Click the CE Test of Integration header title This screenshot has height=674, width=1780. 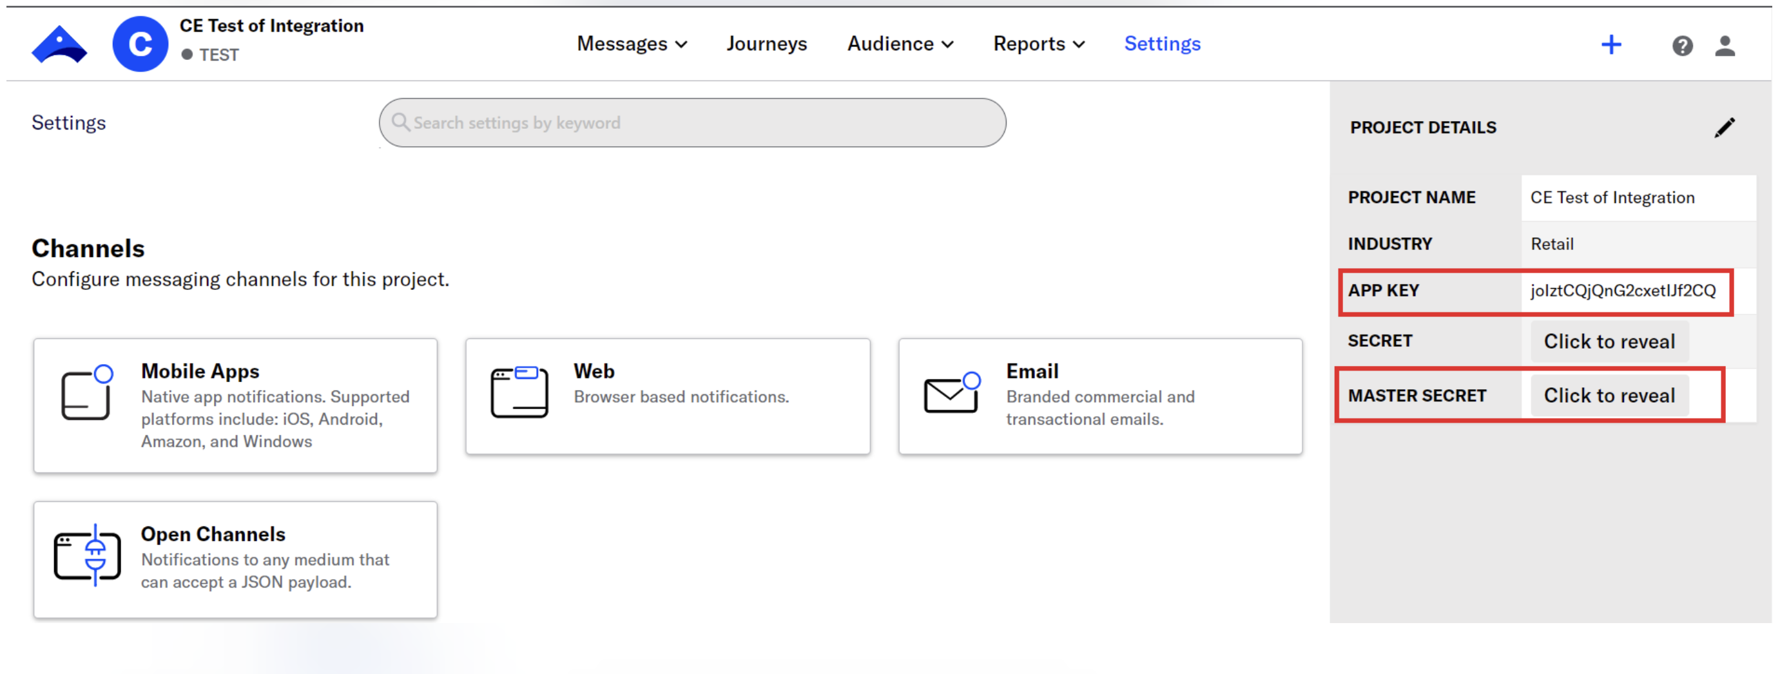click(x=271, y=26)
